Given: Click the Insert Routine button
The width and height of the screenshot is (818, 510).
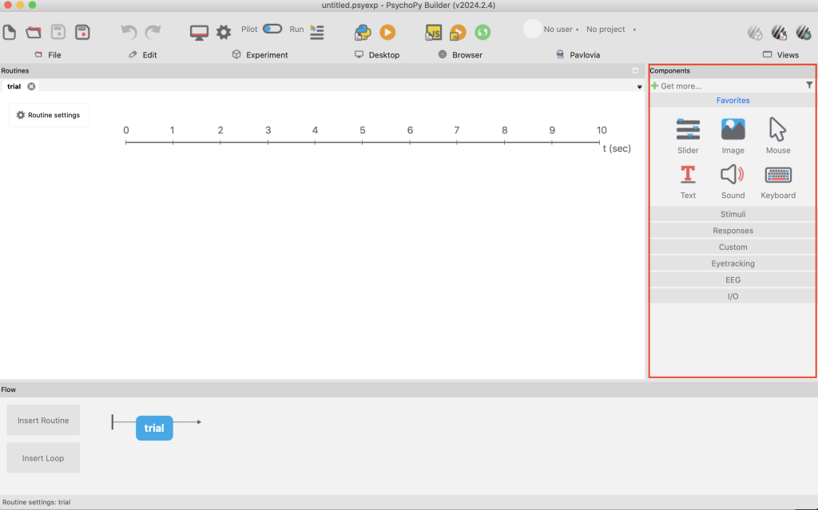Looking at the screenshot, I should click(43, 420).
